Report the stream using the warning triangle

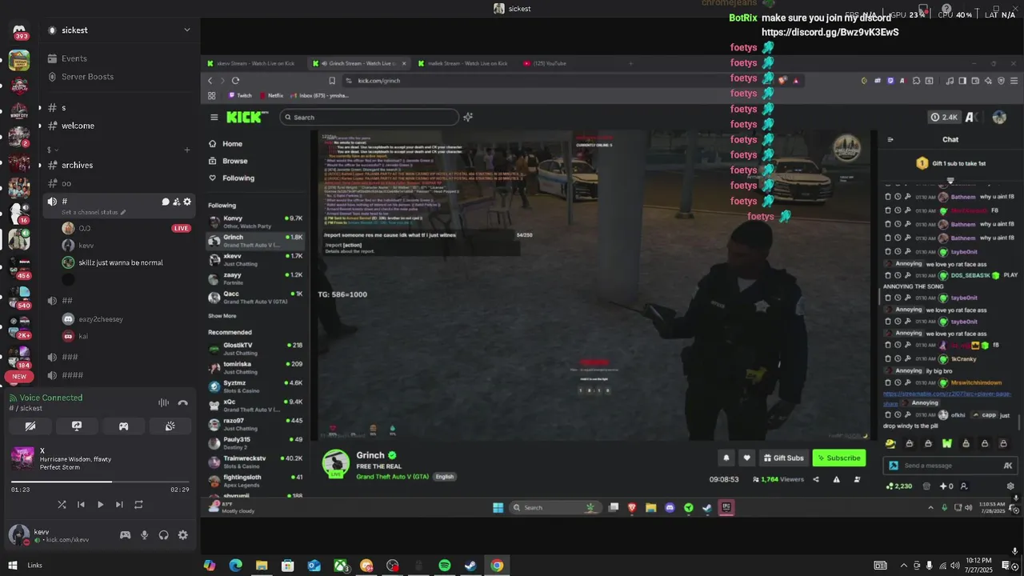pos(836,479)
